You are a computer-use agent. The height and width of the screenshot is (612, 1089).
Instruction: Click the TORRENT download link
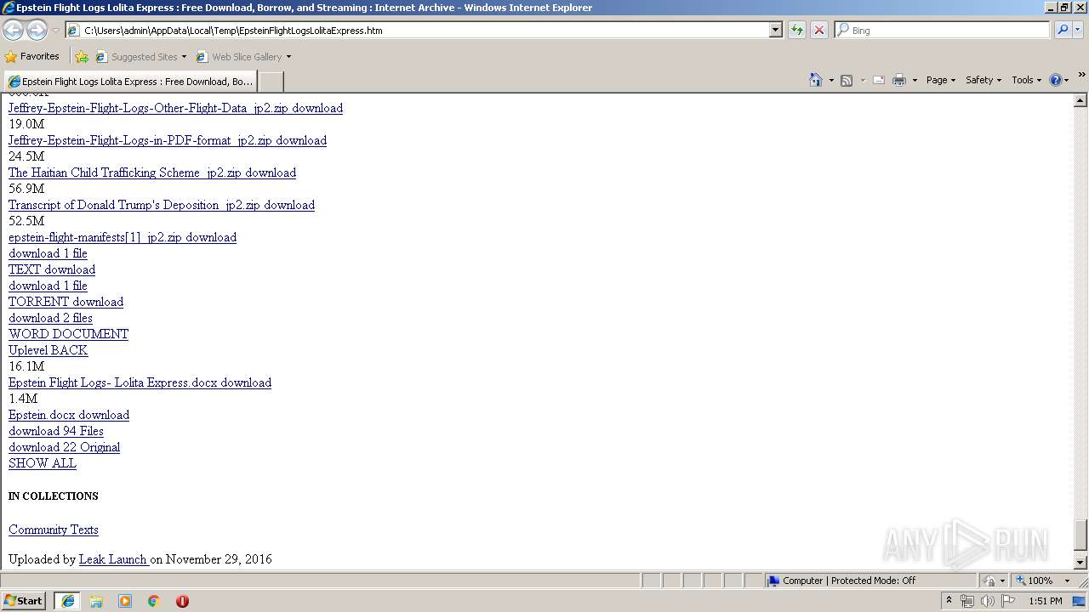click(66, 302)
